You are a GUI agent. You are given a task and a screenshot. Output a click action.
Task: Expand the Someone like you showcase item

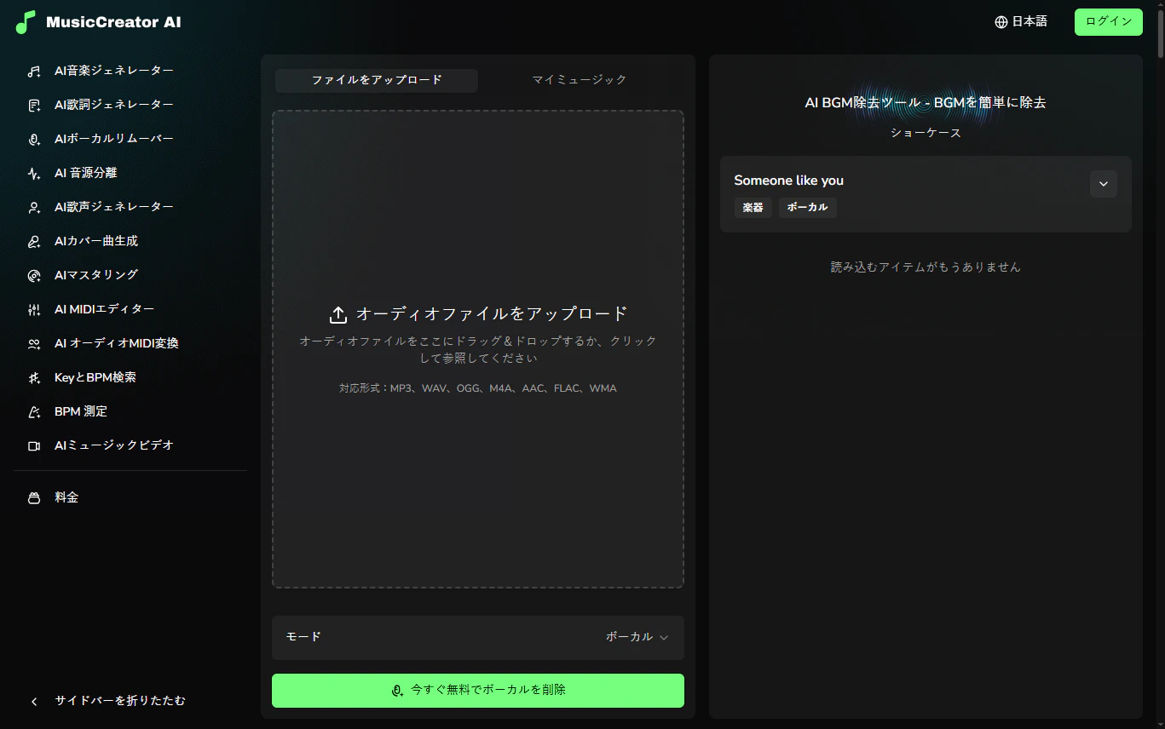tap(1104, 184)
